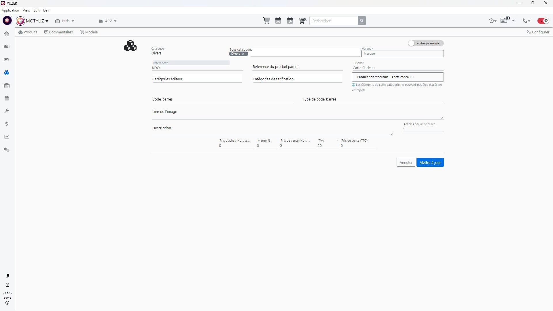Toggle the red eye switch top right
Viewport: 553px width, 311px height.
click(x=543, y=21)
